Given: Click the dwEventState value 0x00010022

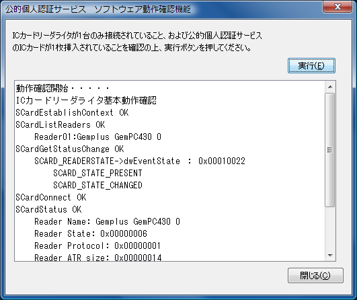Looking at the screenshot, I should [222, 161].
